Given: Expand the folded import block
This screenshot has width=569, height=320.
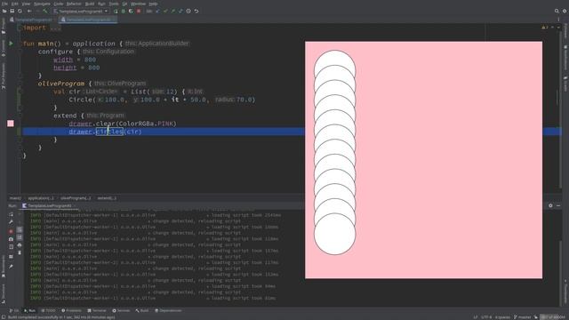Looking at the screenshot, I should [55, 28].
